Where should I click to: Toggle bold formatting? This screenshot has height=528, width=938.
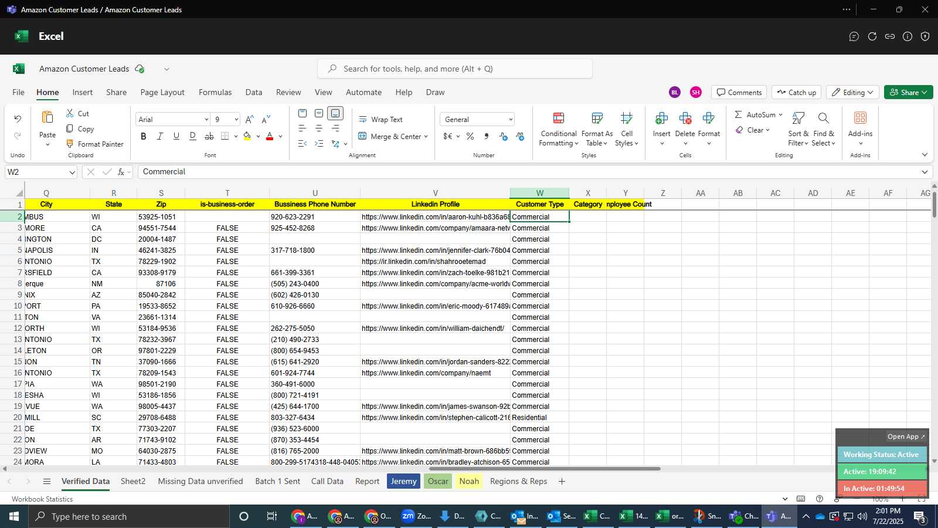pyautogui.click(x=144, y=136)
